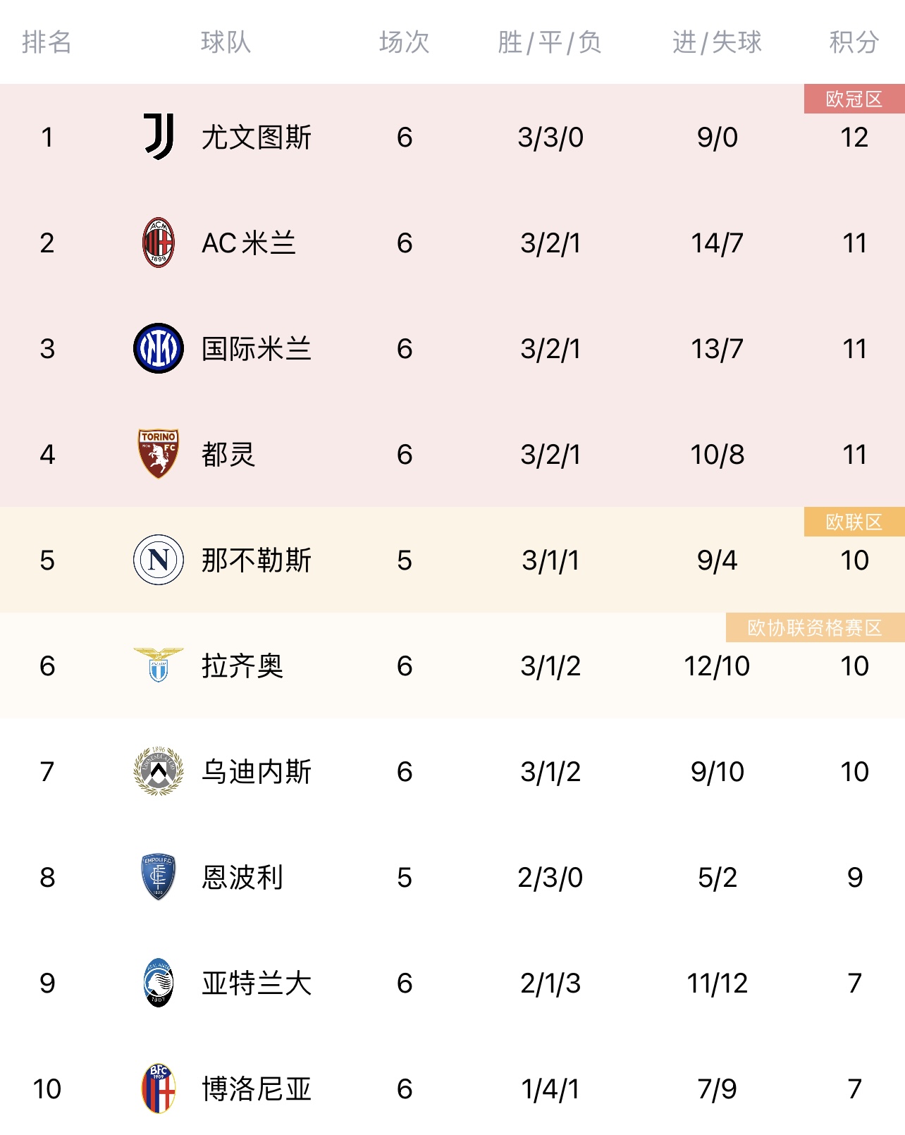
Task: Open the Bologna BFC crest
Action: click(159, 1088)
